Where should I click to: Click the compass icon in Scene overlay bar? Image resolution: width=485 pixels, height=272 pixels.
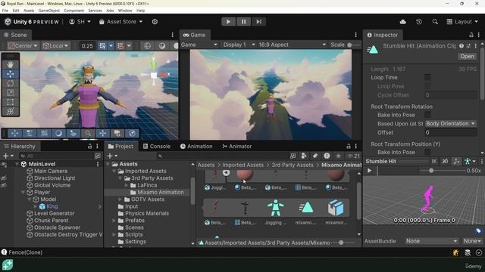point(132,133)
